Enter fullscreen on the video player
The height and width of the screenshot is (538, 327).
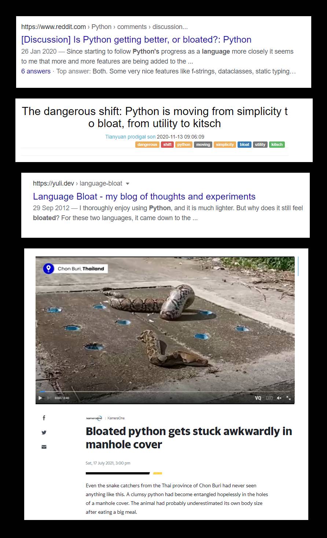point(289,398)
